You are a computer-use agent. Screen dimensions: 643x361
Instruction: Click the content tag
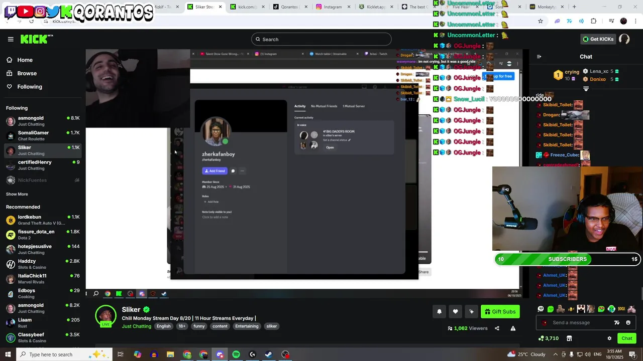click(x=220, y=326)
